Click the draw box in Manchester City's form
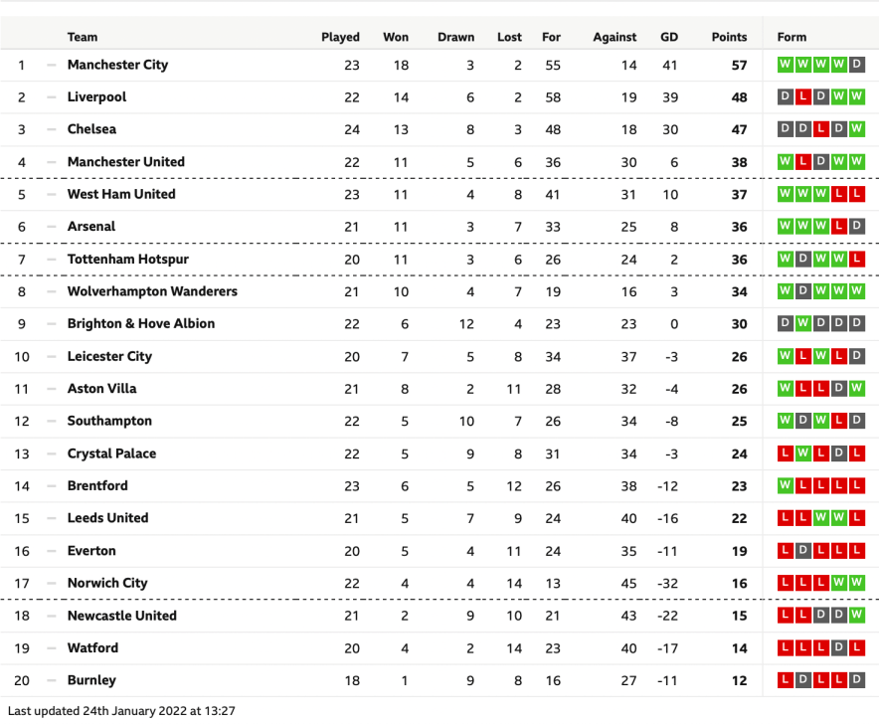Image resolution: width=879 pixels, height=724 pixels. (x=857, y=65)
